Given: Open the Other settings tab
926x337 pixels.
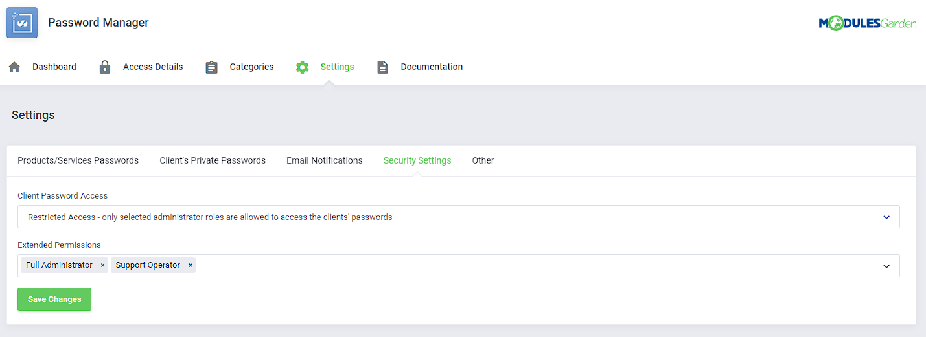Looking at the screenshot, I should point(483,160).
